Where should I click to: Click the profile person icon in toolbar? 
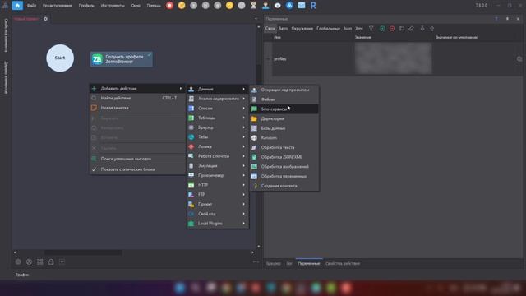tap(265, 6)
